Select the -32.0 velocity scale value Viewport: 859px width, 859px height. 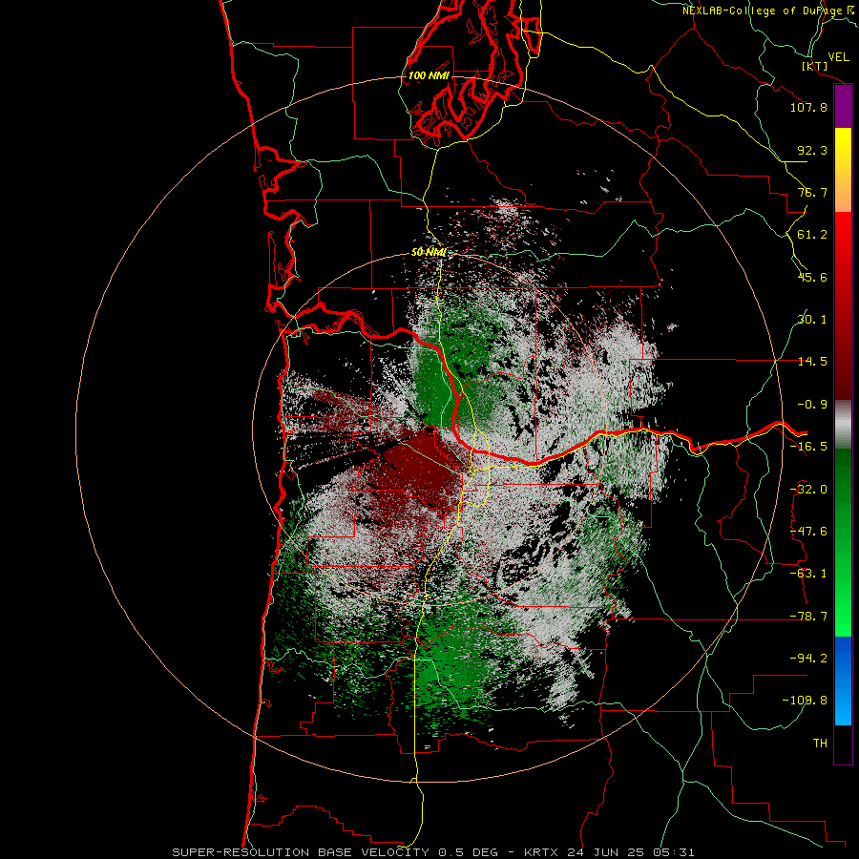pos(808,490)
